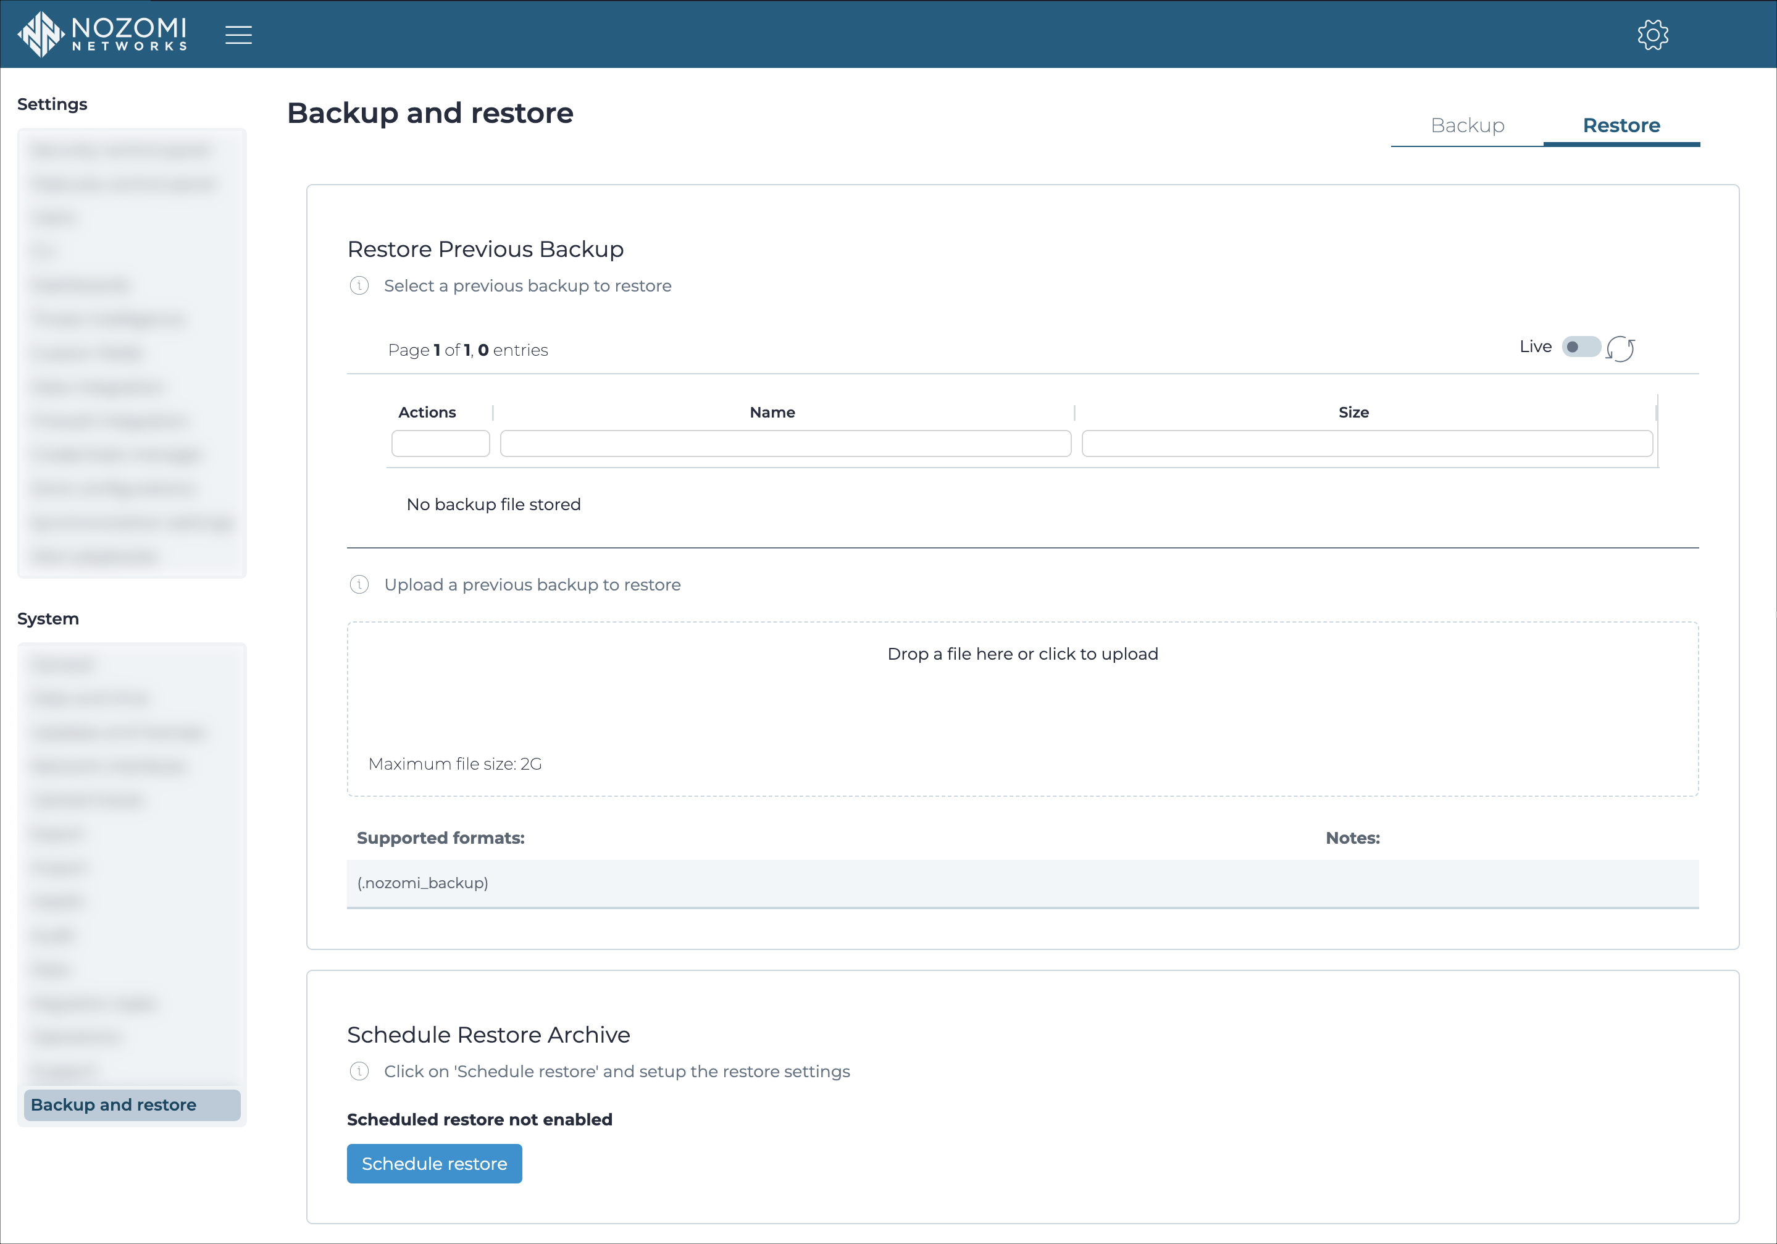Click the refresh icon next to Live toggle
Viewport: 1777px width, 1244px height.
pyautogui.click(x=1622, y=348)
